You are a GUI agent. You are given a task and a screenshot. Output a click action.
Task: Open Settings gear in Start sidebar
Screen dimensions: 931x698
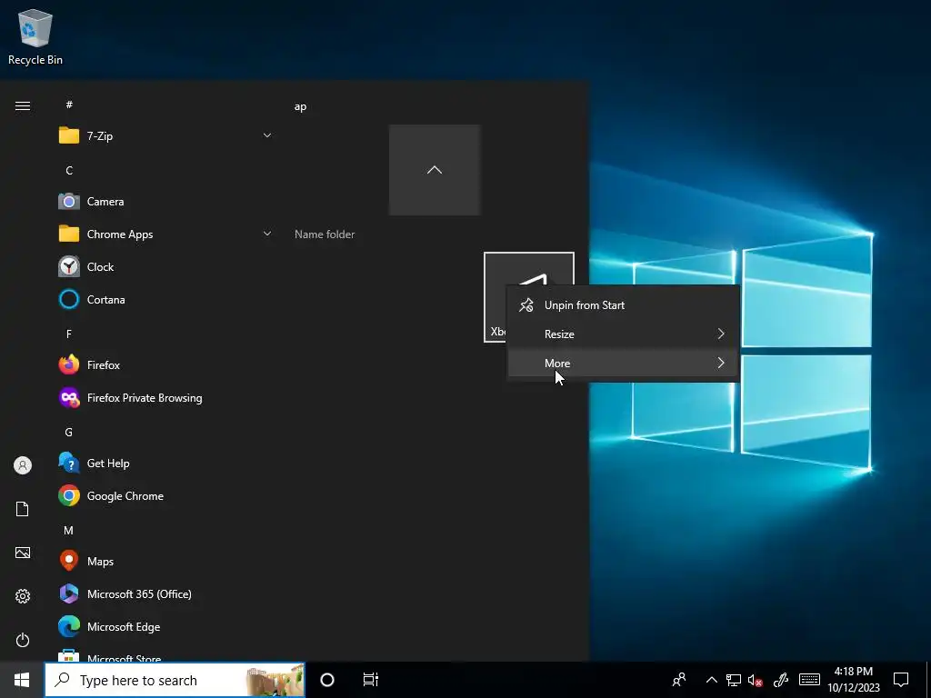(x=23, y=596)
